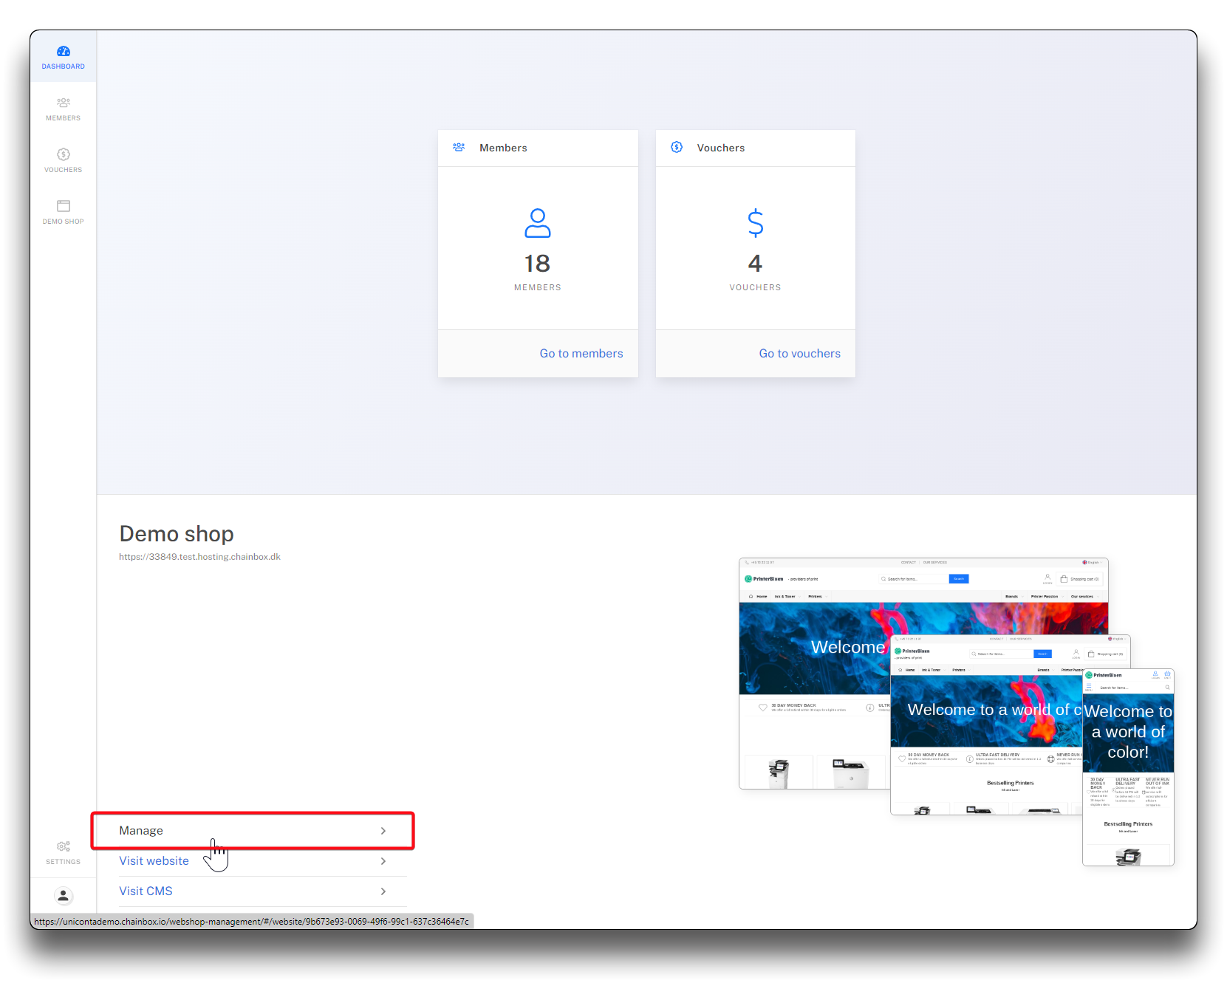Click the Manage menu entry
Viewport: 1227px width, 983px height.
141,831
